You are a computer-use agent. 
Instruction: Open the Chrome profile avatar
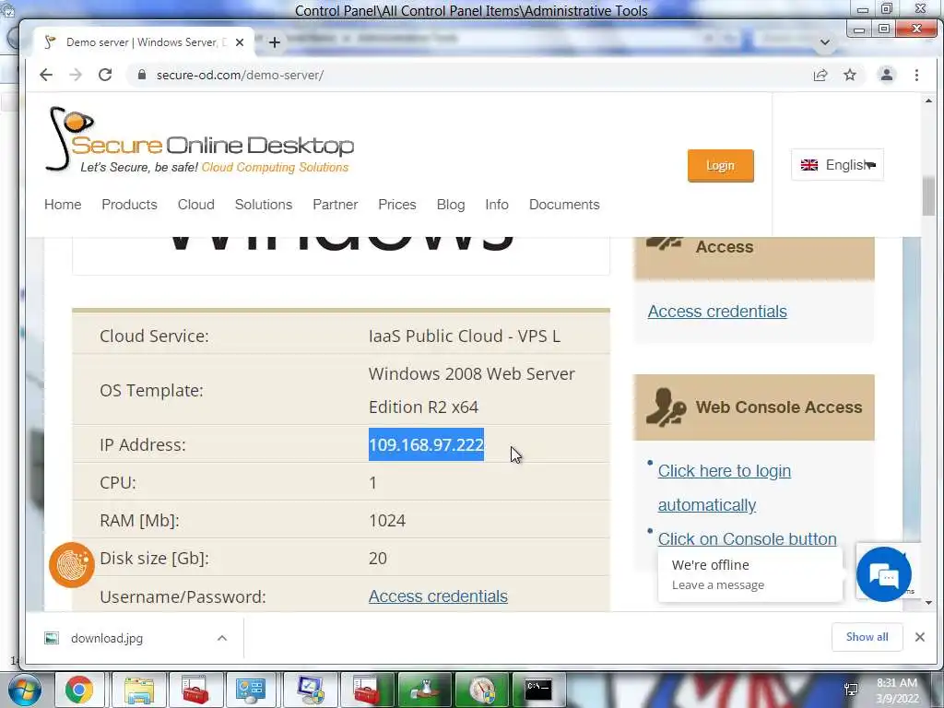point(886,76)
